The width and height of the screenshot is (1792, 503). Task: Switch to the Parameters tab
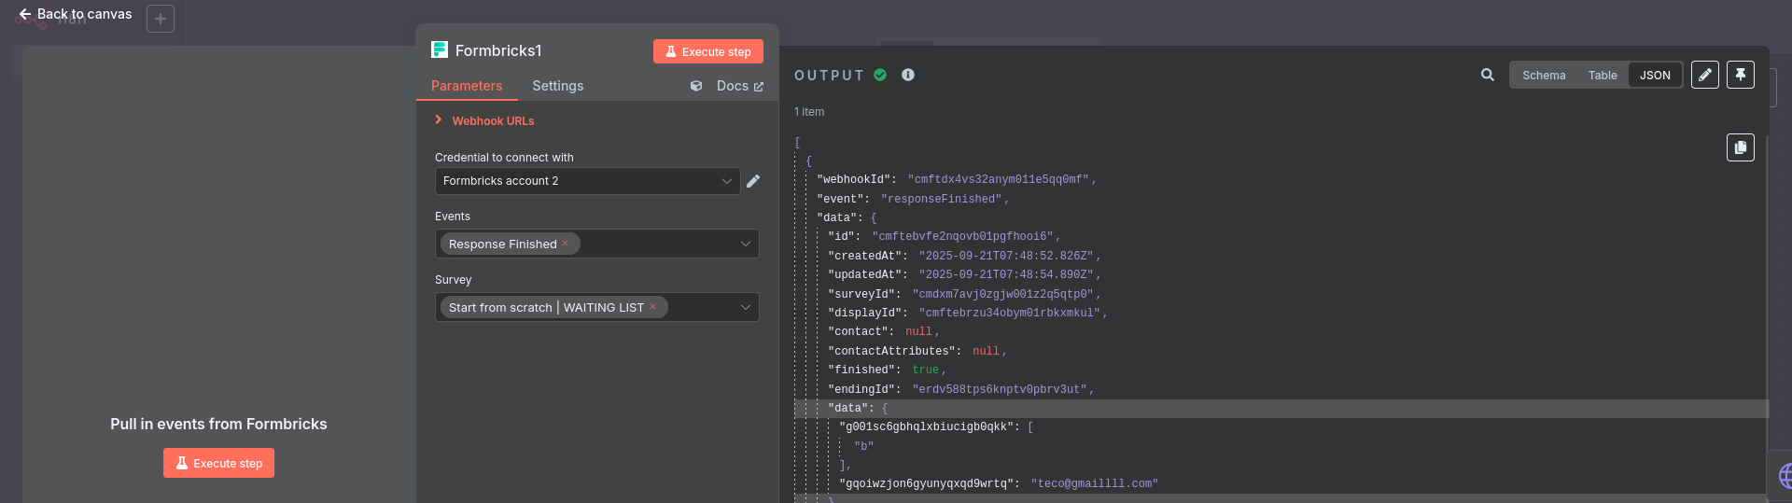click(467, 86)
